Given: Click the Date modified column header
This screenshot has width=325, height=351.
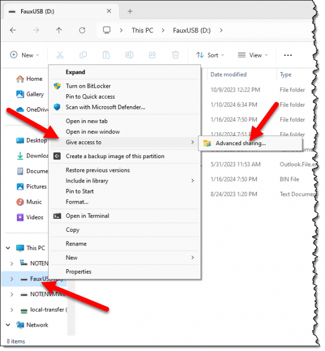Looking at the screenshot, I should pyautogui.click(x=228, y=74).
